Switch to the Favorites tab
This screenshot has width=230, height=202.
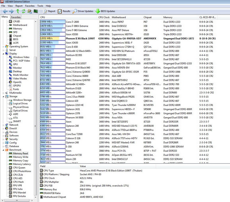click(x=16, y=17)
